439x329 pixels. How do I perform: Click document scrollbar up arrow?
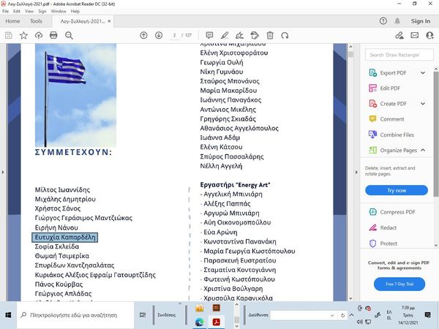coord(350,47)
